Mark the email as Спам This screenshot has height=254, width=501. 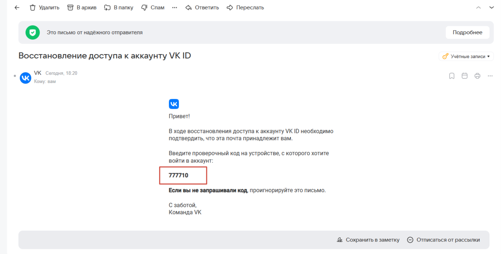pyautogui.click(x=153, y=7)
